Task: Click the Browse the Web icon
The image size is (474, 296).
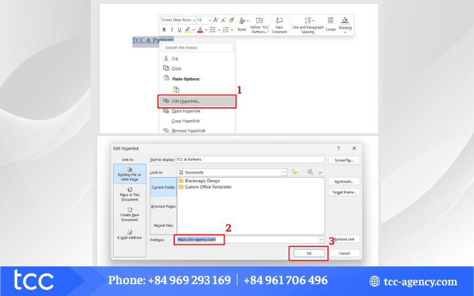Action: [310, 172]
